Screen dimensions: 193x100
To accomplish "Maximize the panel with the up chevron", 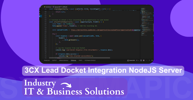I will 149,60.
